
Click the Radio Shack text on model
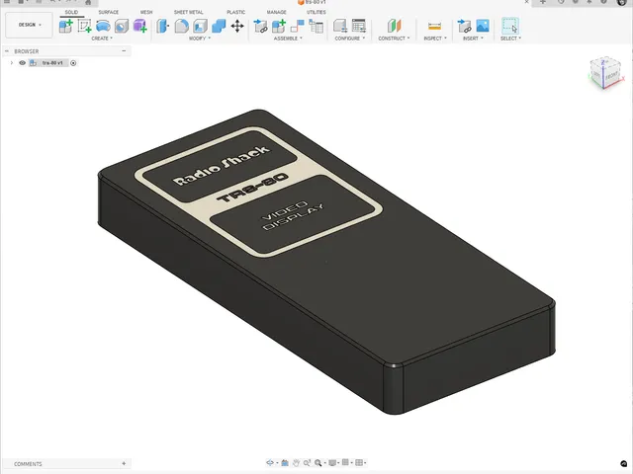click(x=222, y=165)
